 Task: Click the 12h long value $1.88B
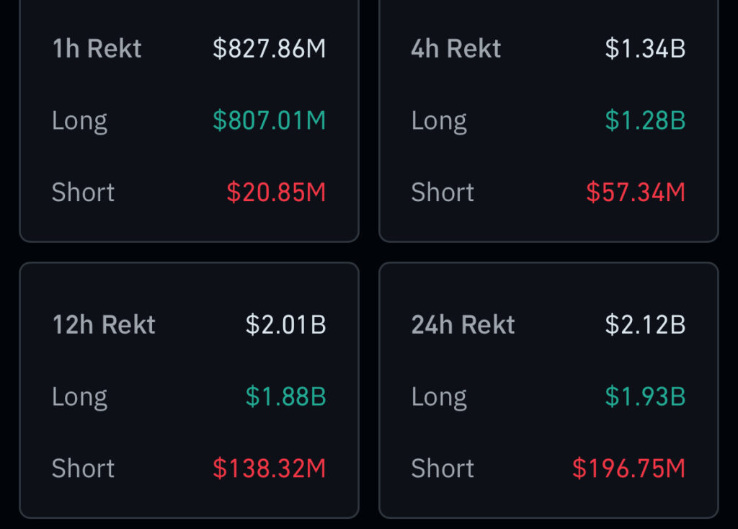[x=285, y=396]
